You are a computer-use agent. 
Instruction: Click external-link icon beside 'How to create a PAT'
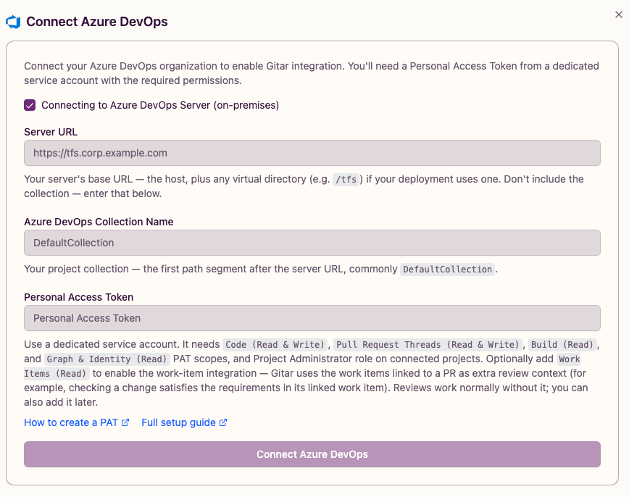coord(125,422)
